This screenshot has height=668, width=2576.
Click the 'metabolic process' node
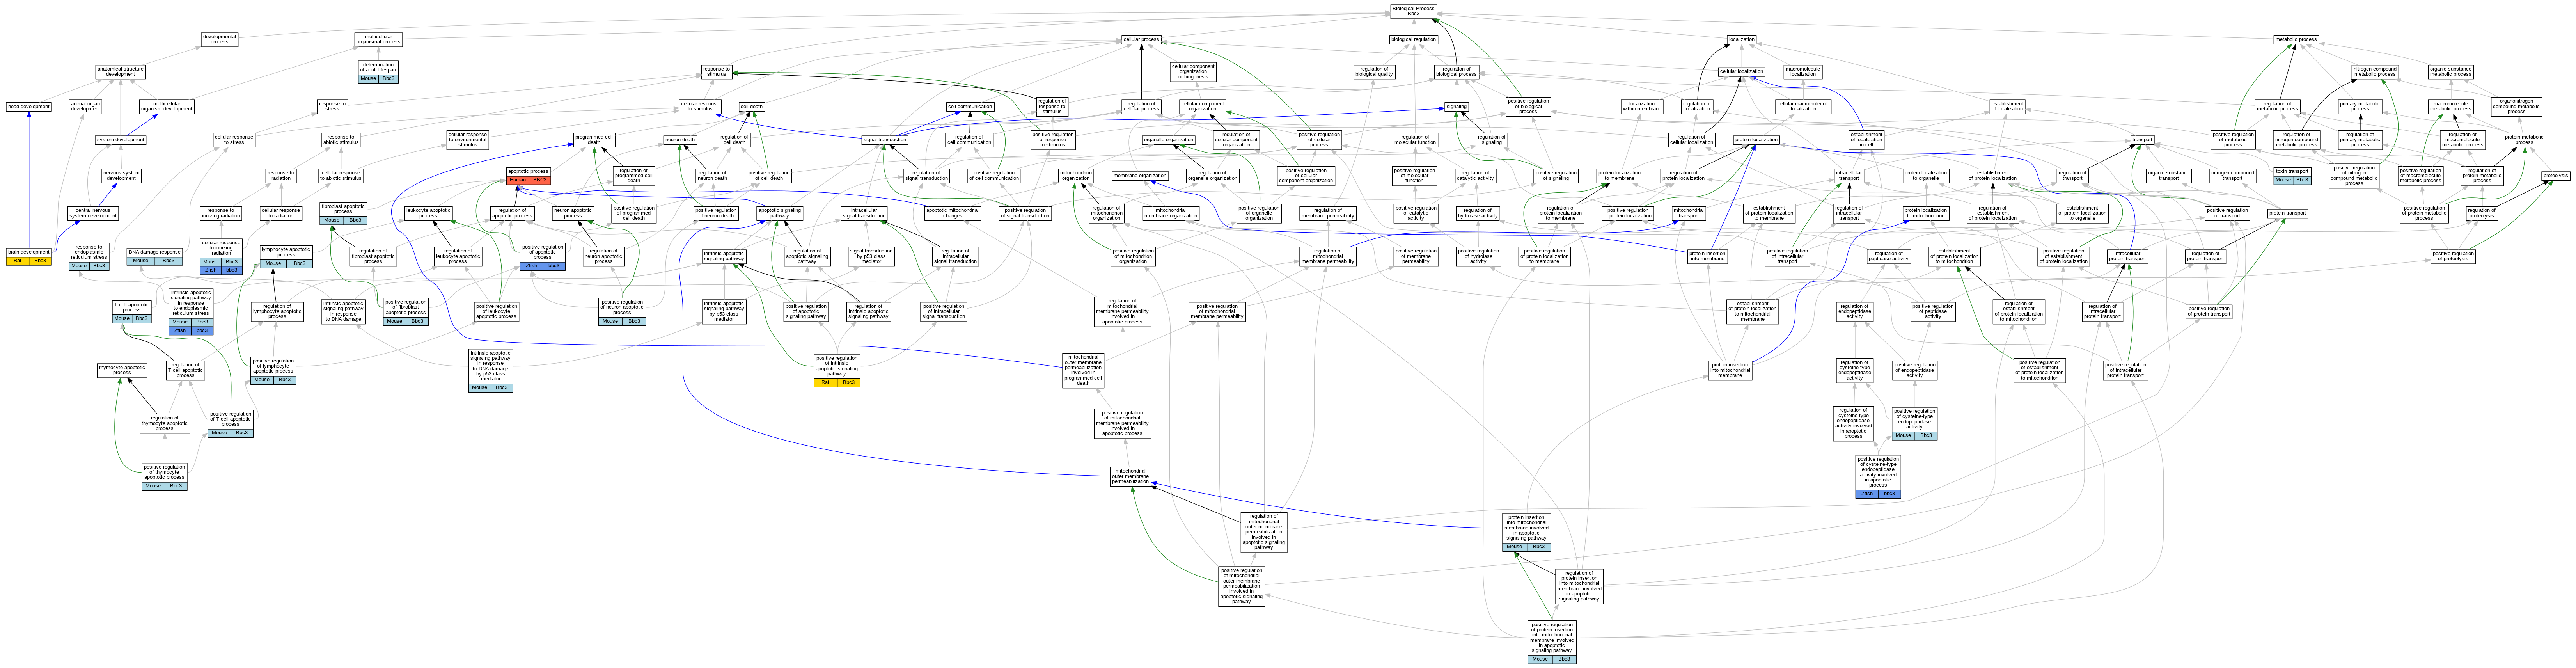(x=2296, y=40)
